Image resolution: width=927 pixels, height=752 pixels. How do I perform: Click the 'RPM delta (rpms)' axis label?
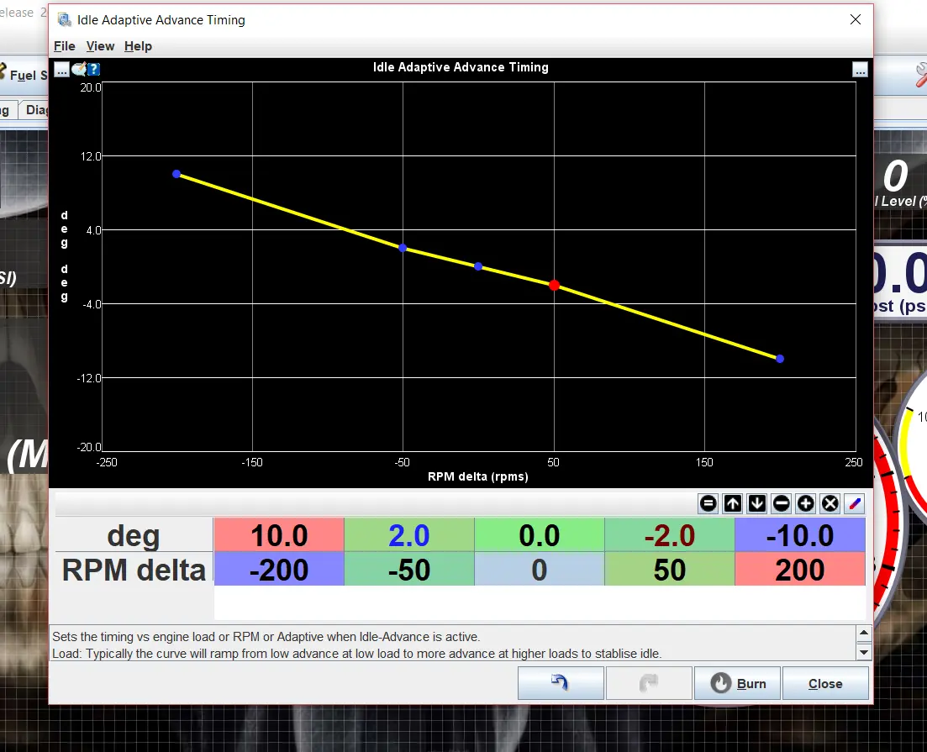[x=477, y=476]
